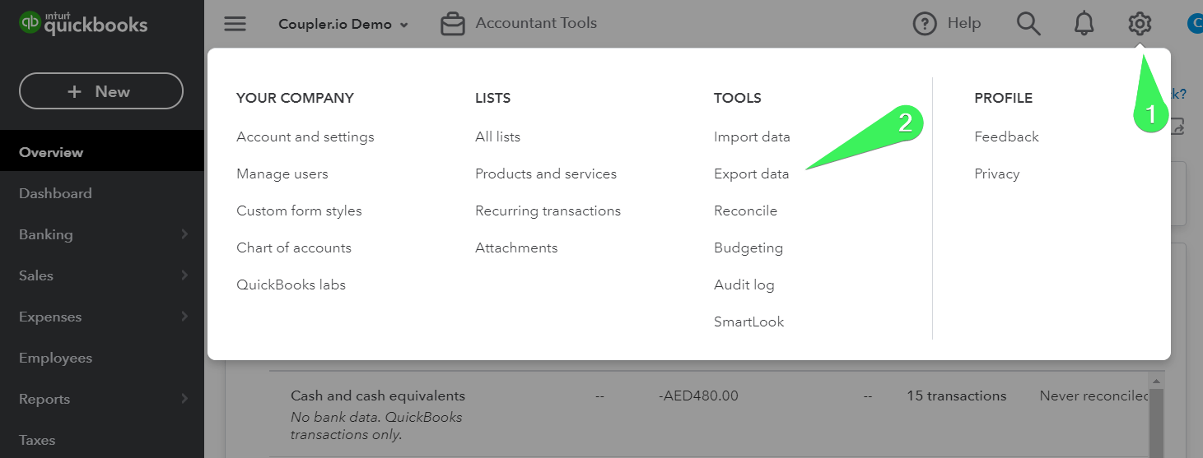Click the + New button
1203x458 pixels.
pyautogui.click(x=101, y=91)
